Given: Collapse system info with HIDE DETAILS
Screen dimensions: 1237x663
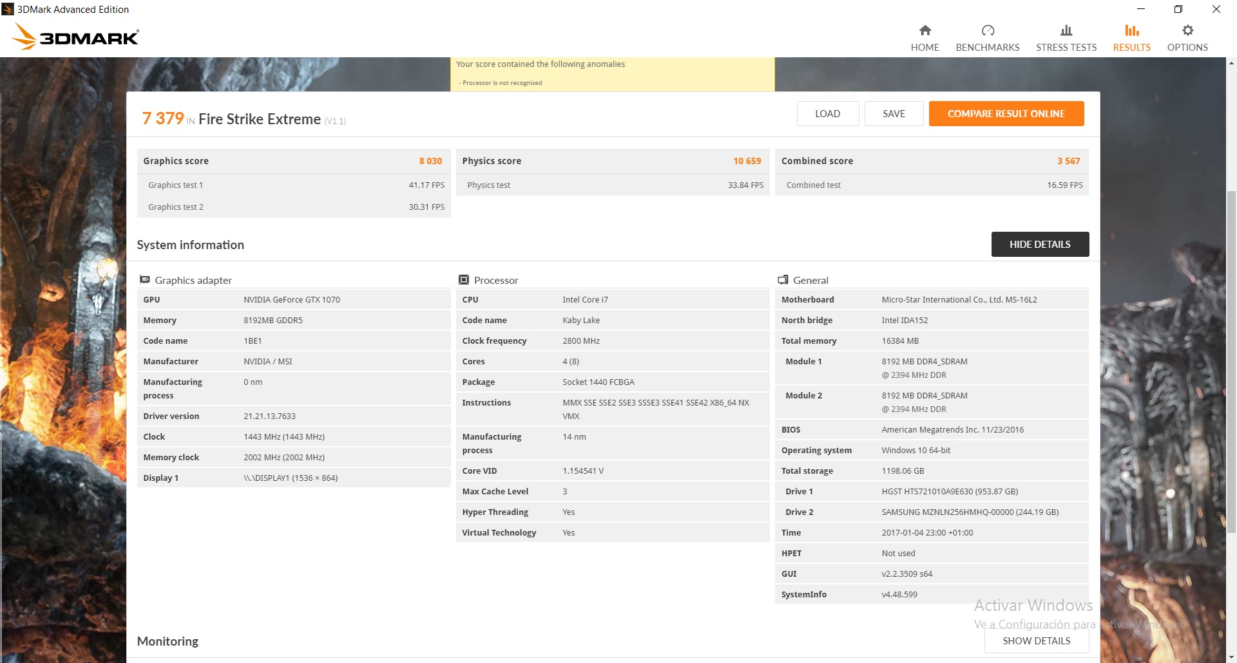Looking at the screenshot, I should pyautogui.click(x=1040, y=244).
